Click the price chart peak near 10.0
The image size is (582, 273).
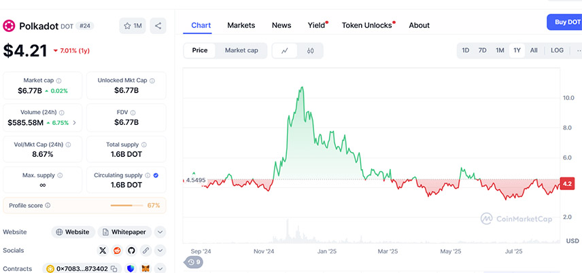coord(302,88)
